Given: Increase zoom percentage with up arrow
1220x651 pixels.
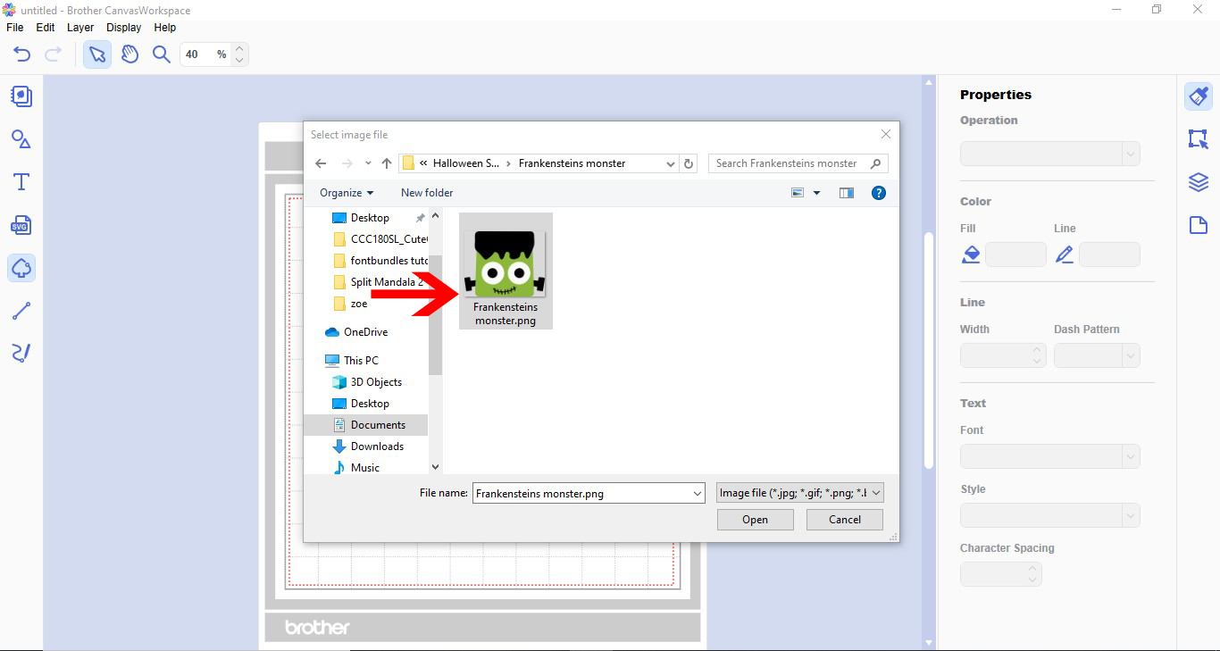Looking at the screenshot, I should pos(239,48).
